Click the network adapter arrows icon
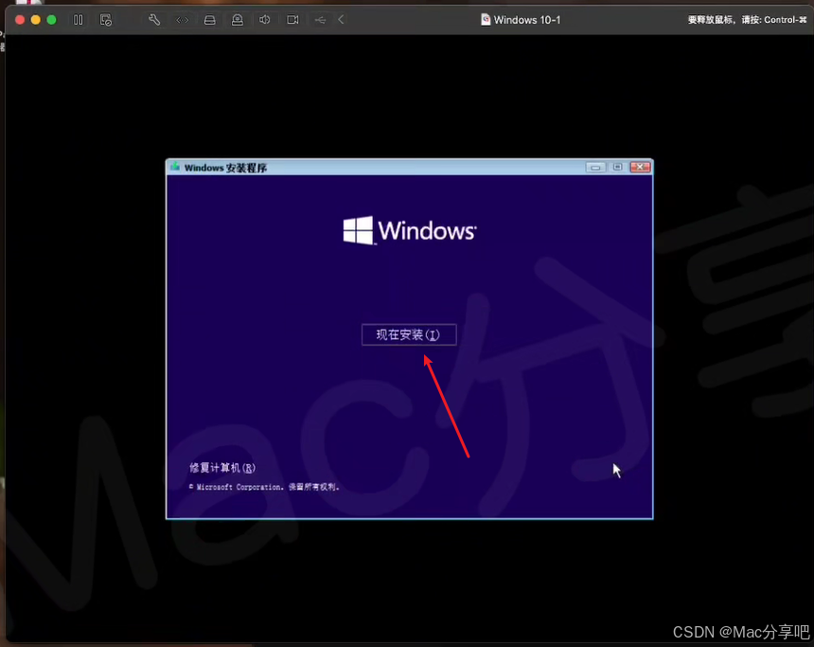This screenshot has height=647, width=814. click(x=183, y=20)
